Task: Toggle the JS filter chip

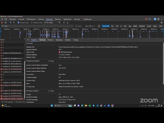Action: pyautogui.click(x=121, y=26)
